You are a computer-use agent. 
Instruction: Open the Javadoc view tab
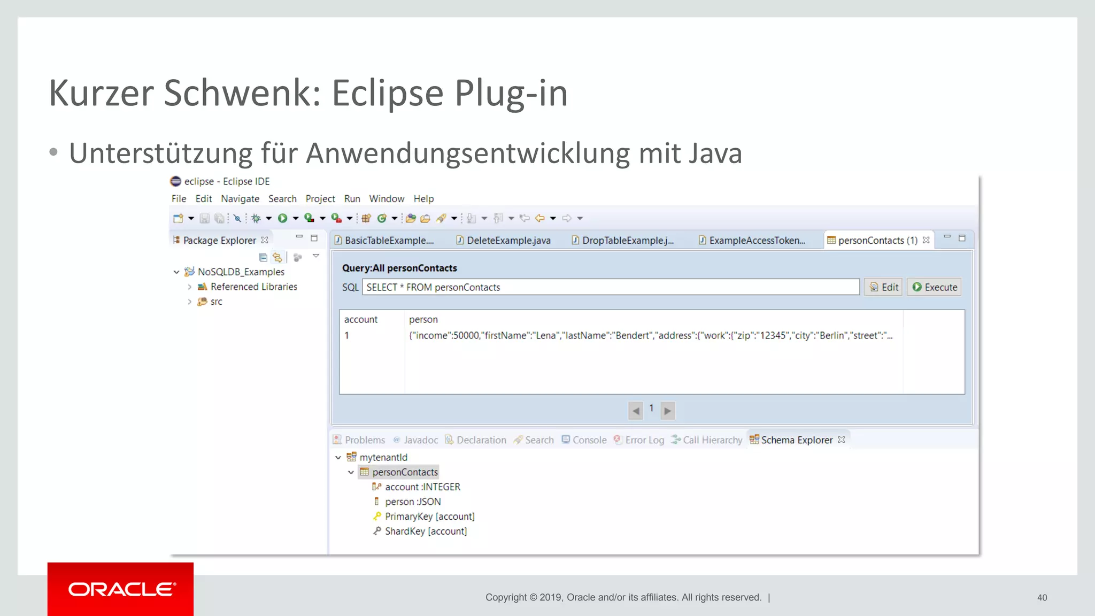point(415,440)
